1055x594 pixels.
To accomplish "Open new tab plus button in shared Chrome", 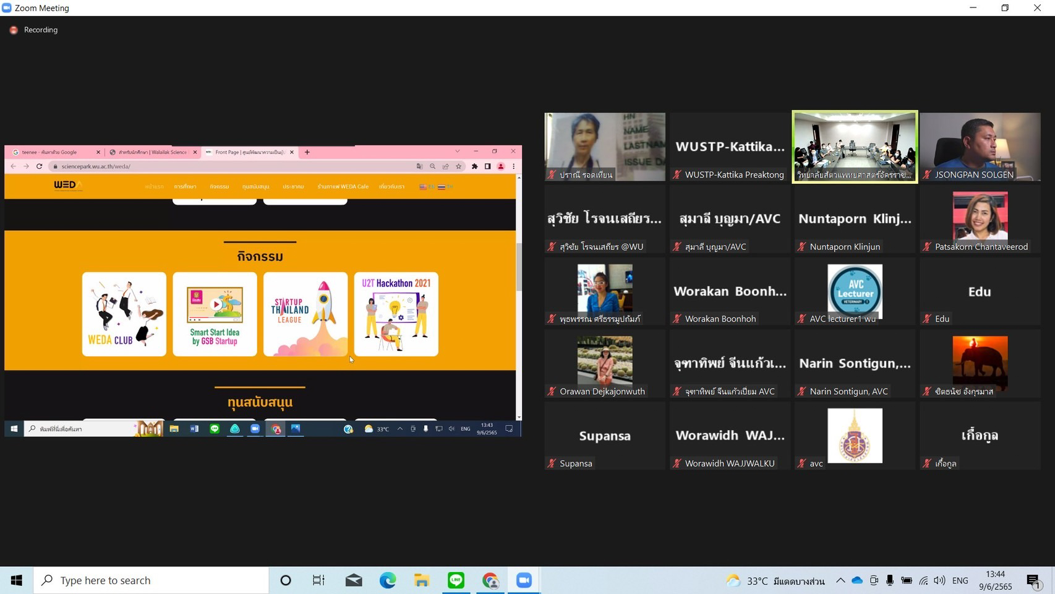I will 307,152.
